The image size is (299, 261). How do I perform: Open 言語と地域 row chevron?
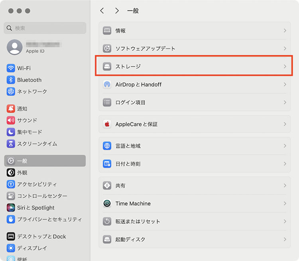(x=285, y=146)
